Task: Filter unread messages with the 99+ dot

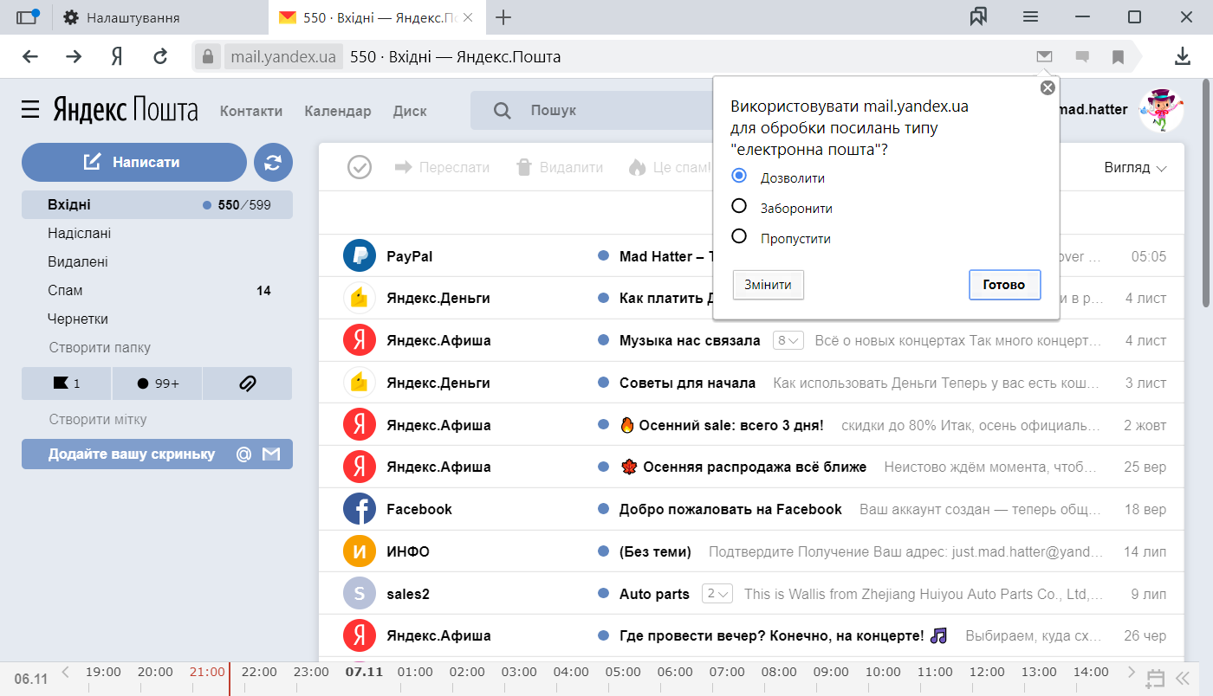Action: coord(157,383)
